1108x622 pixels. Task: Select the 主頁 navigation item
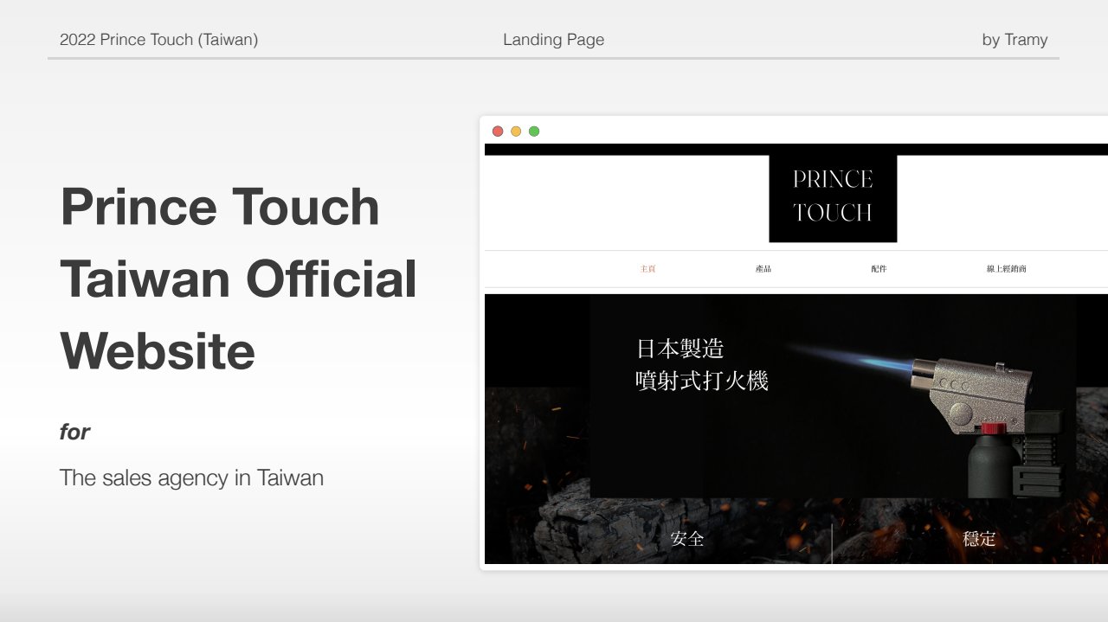coord(647,269)
